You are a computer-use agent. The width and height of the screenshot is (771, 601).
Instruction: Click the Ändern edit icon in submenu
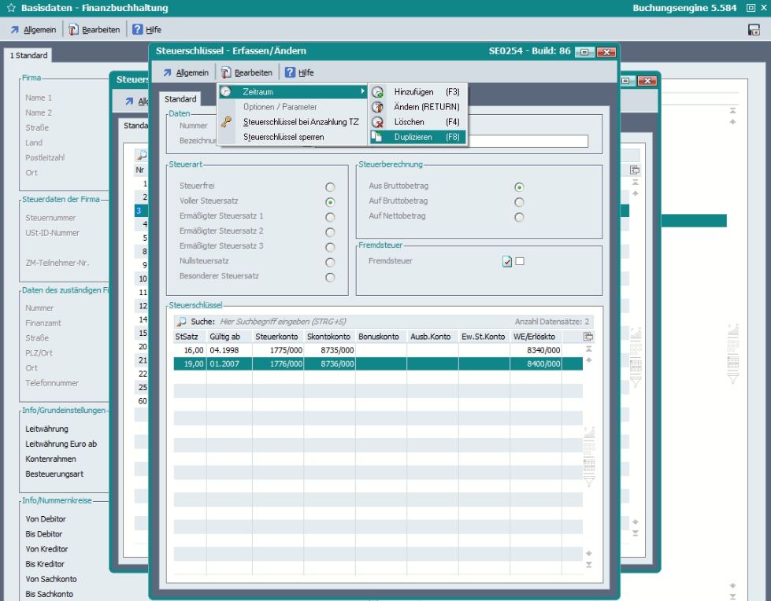pos(378,107)
